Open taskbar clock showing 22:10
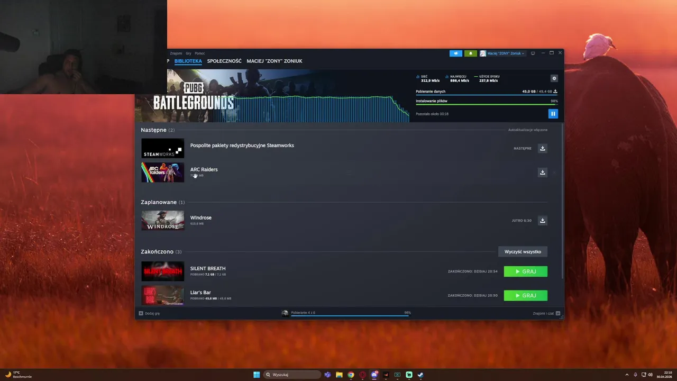 click(x=665, y=375)
